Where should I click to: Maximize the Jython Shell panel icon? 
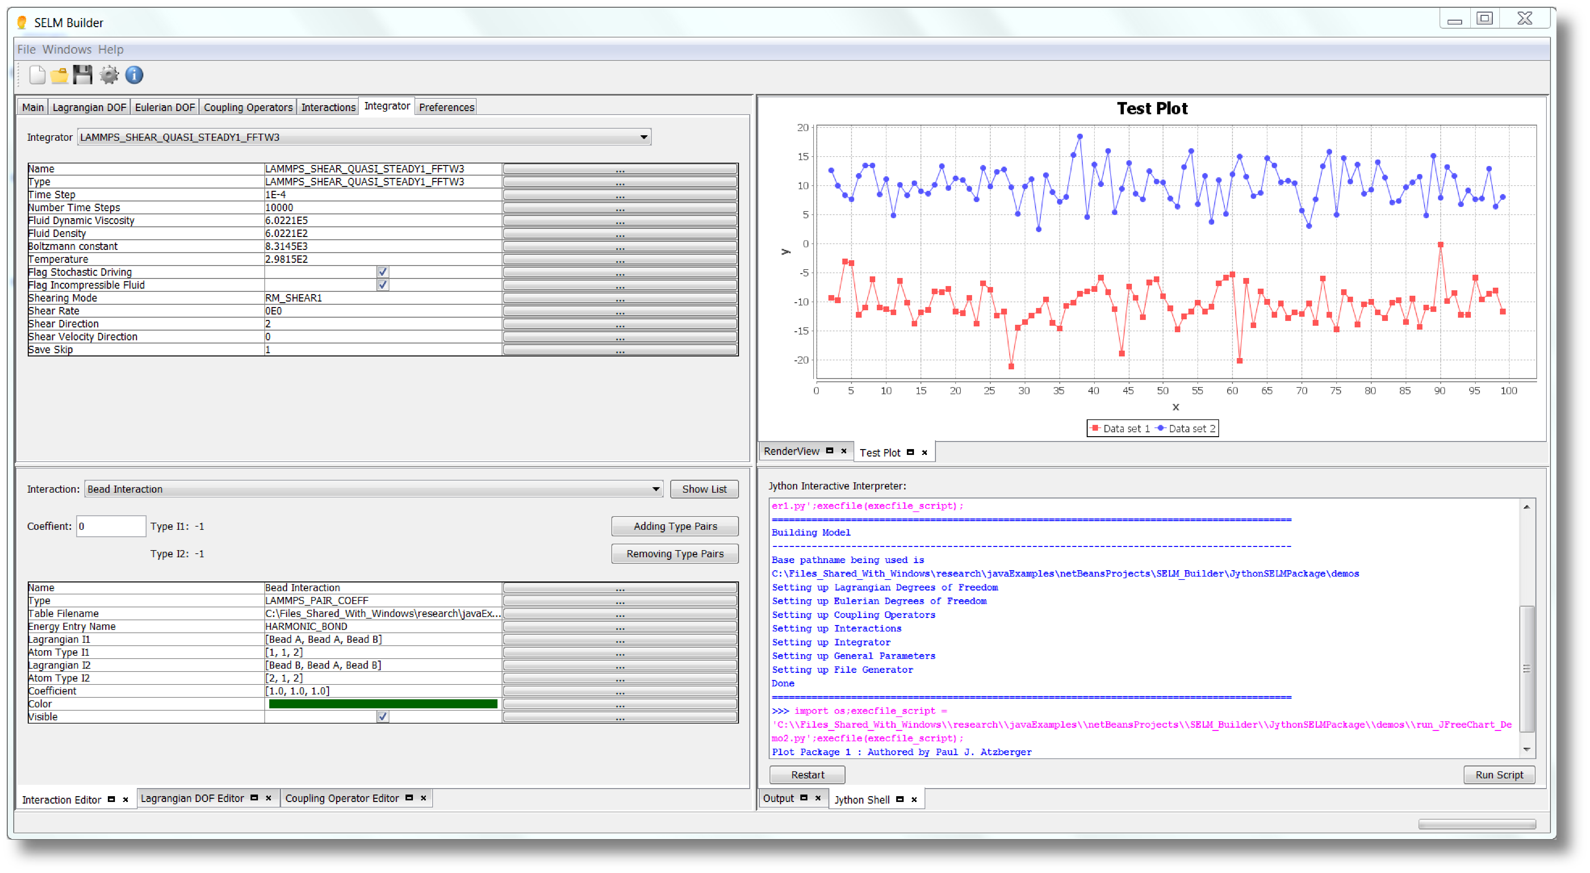coord(900,799)
